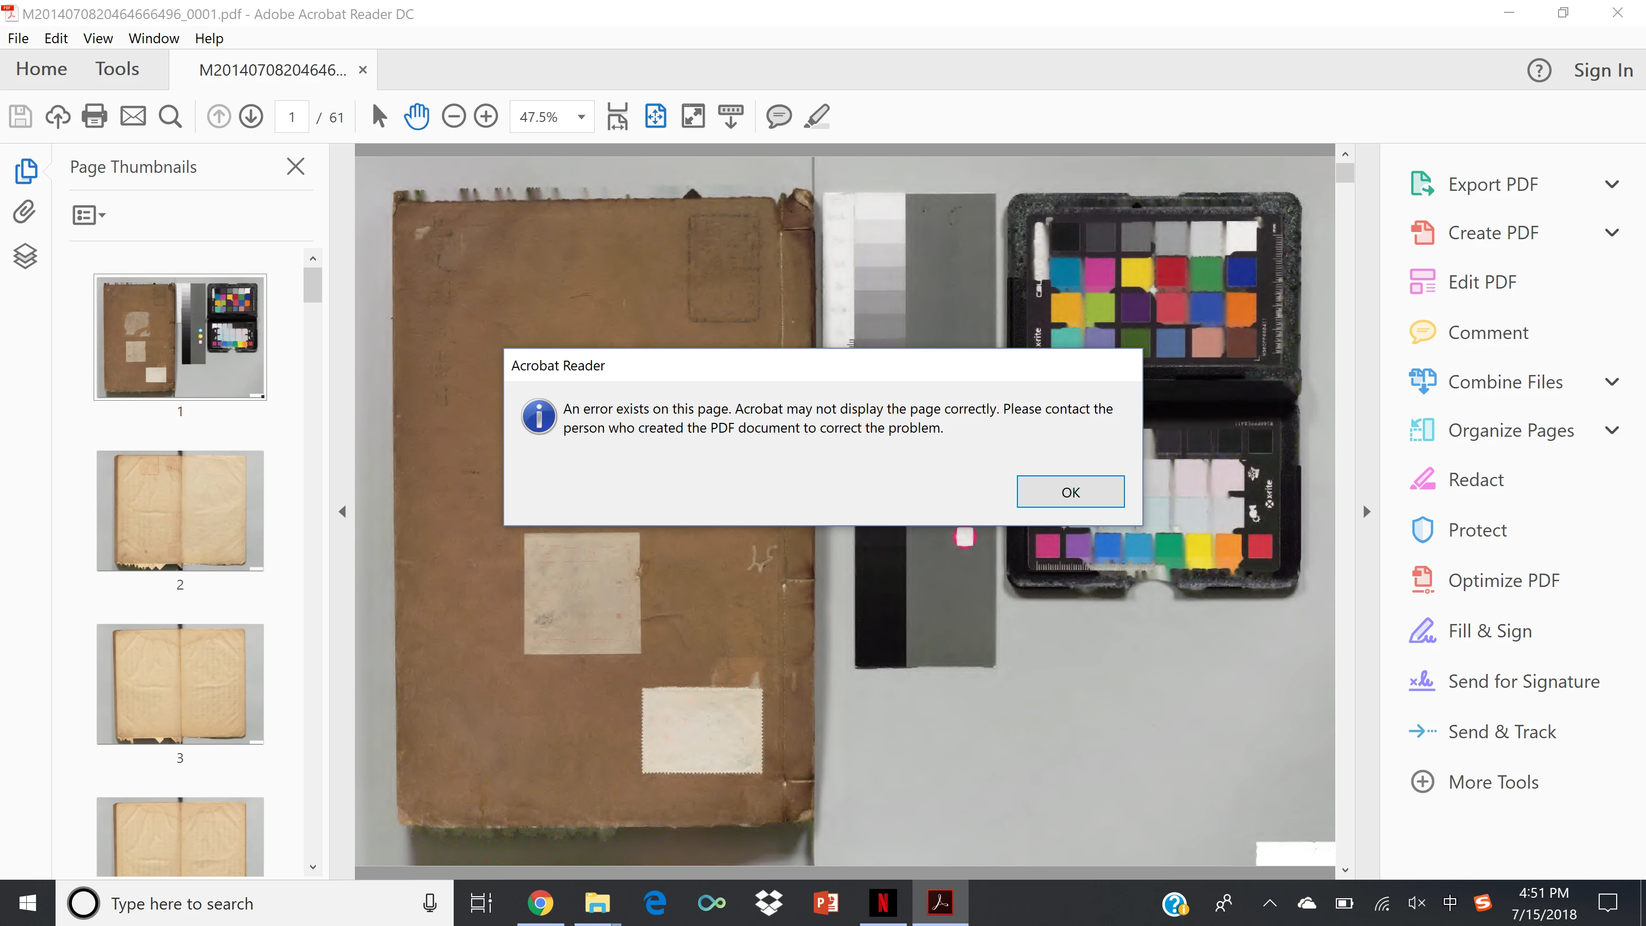Open thumbnails options menu dropdown

click(89, 216)
